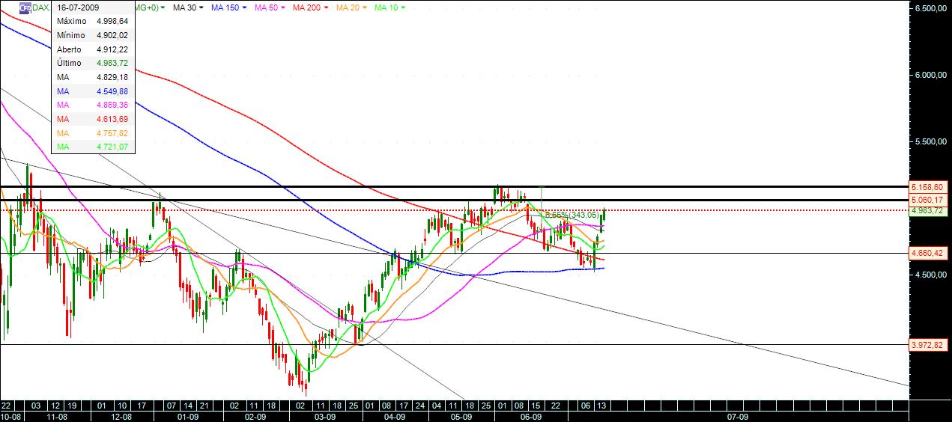Click the 6.000,00 price axis label
The width and height of the screenshot is (952, 422).
tap(931, 75)
